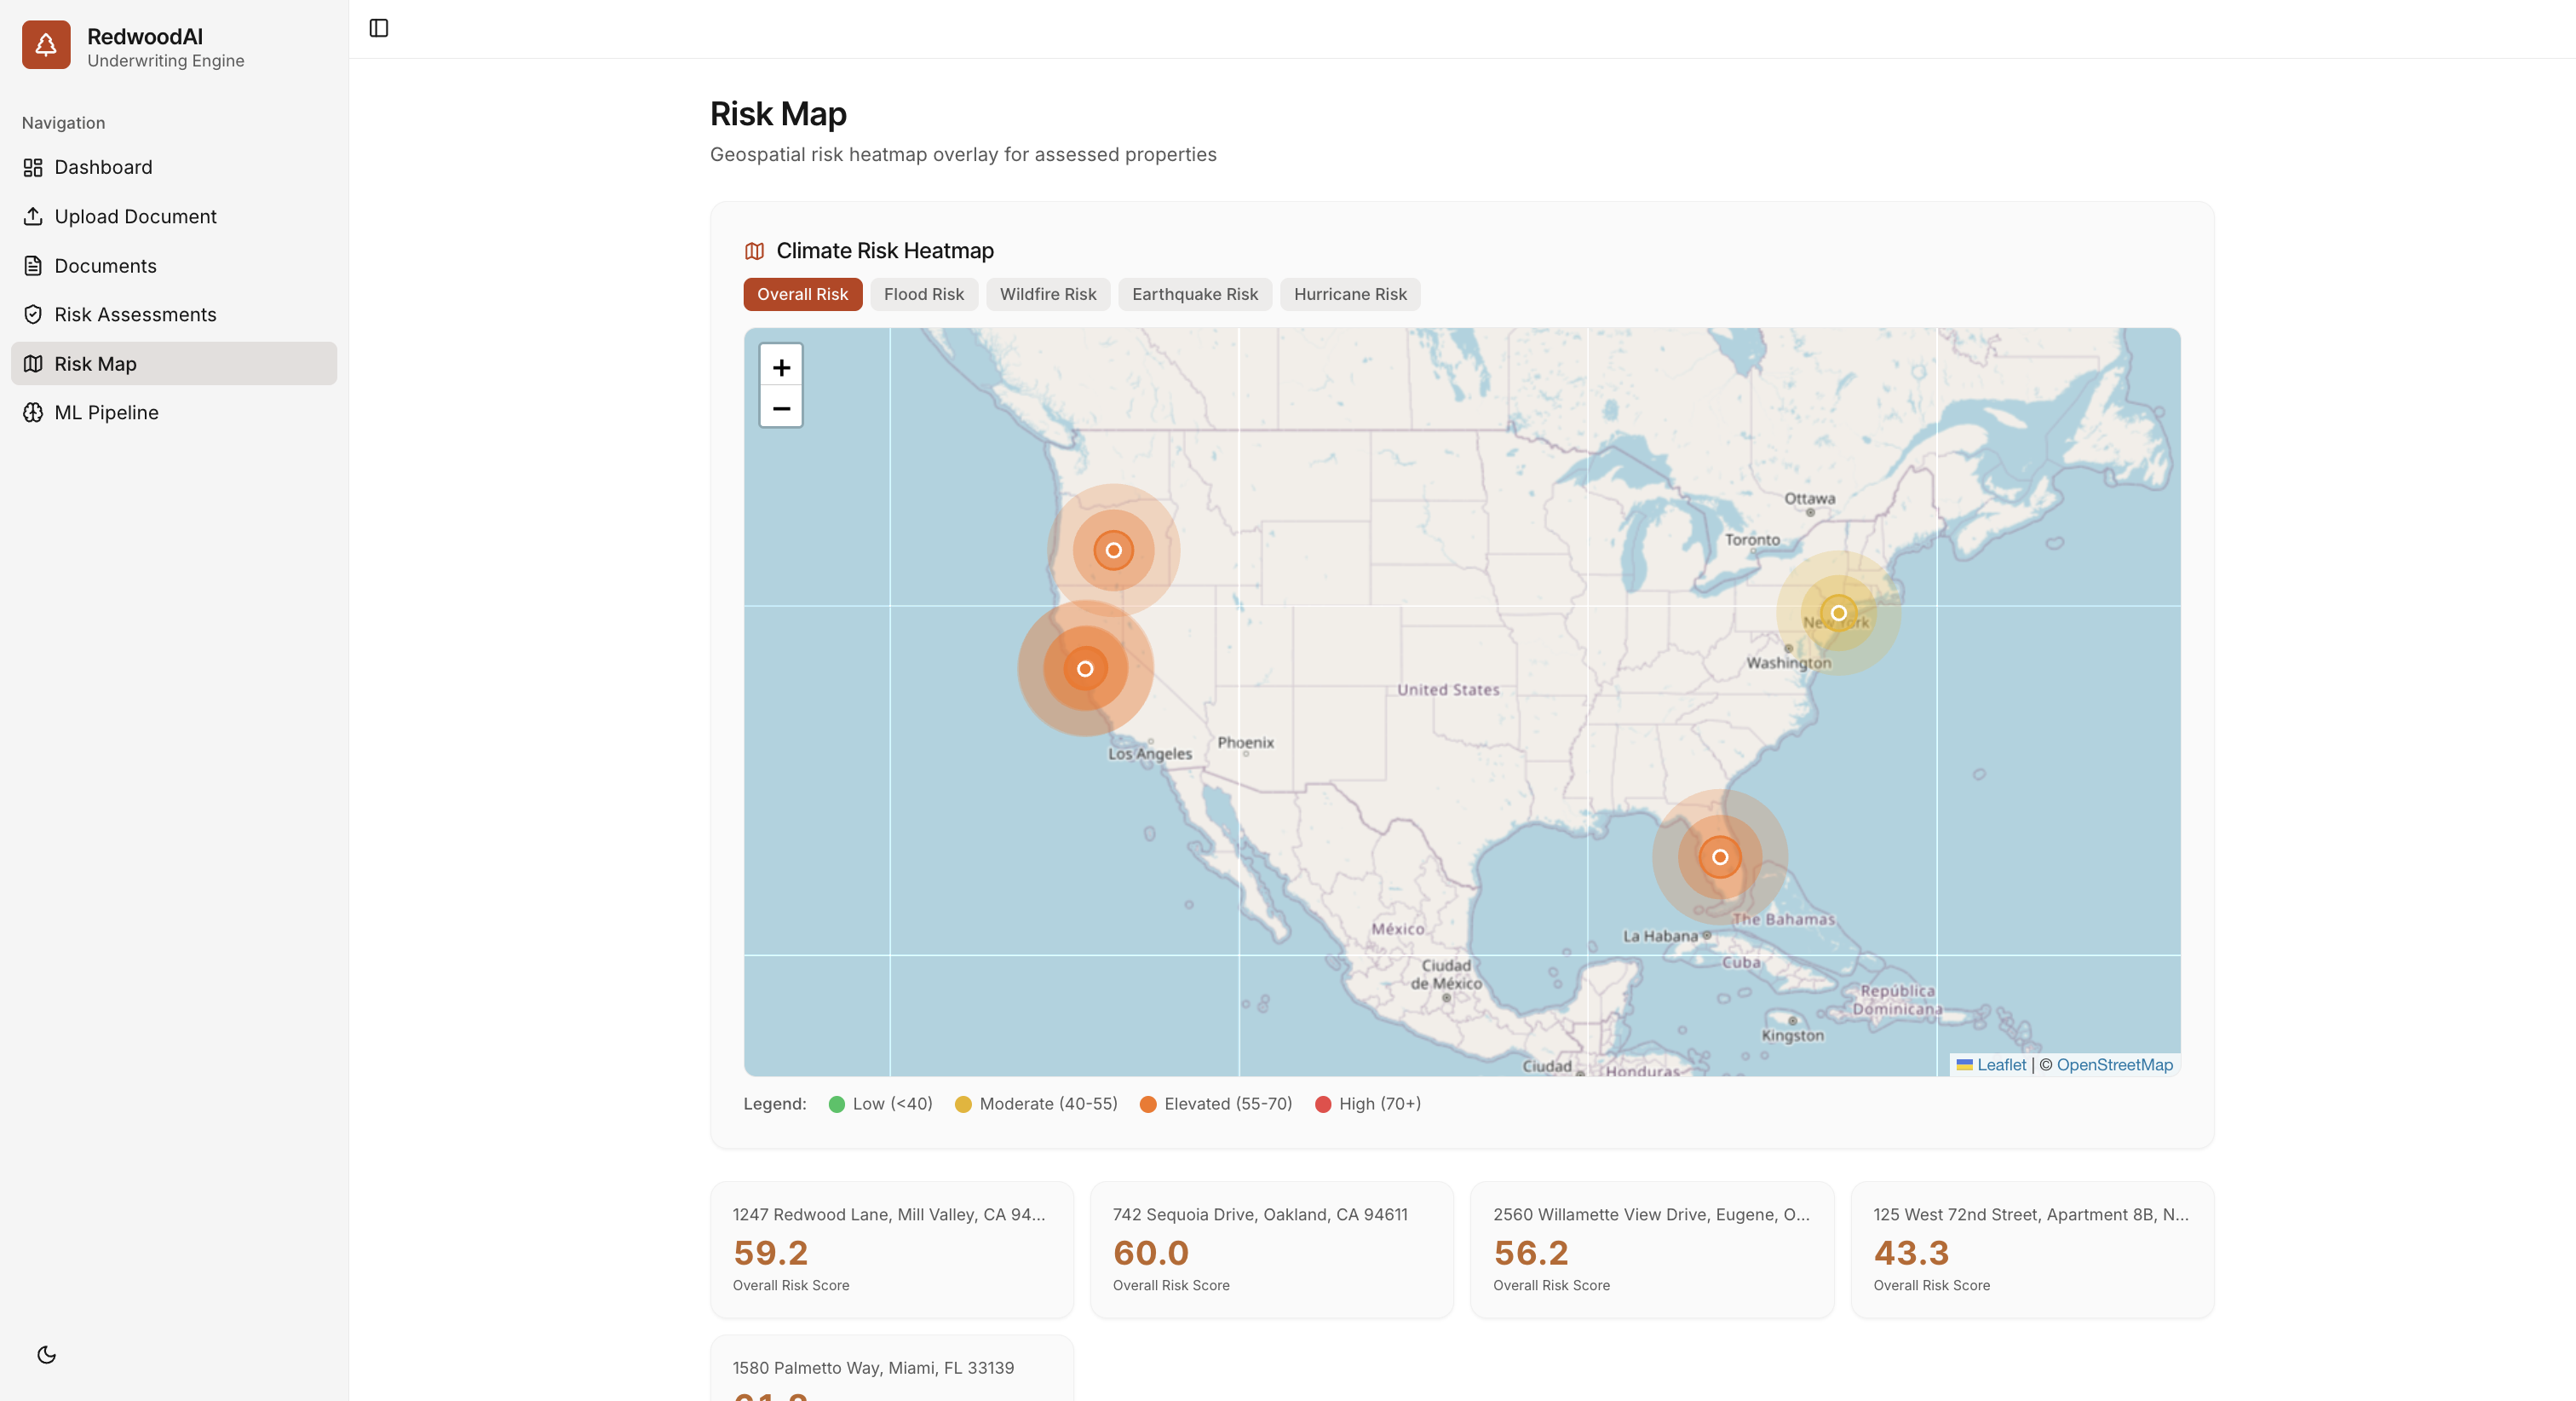The width and height of the screenshot is (2576, 1401).
Task: Select the Eugene Oregon map marker
Action: point(1113,550)
